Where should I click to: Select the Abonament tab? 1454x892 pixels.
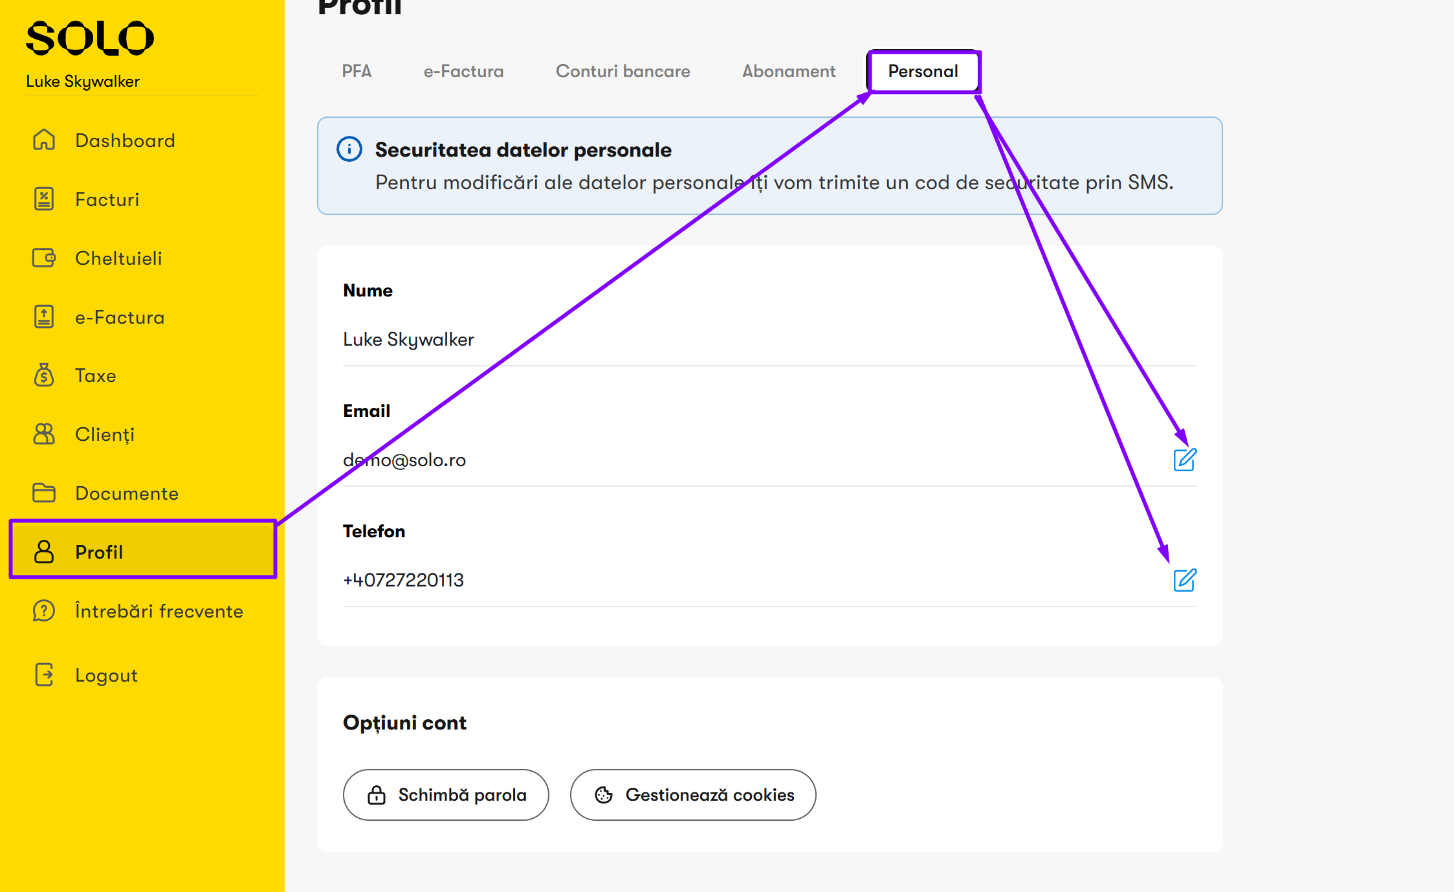click(x=789, y=71)
